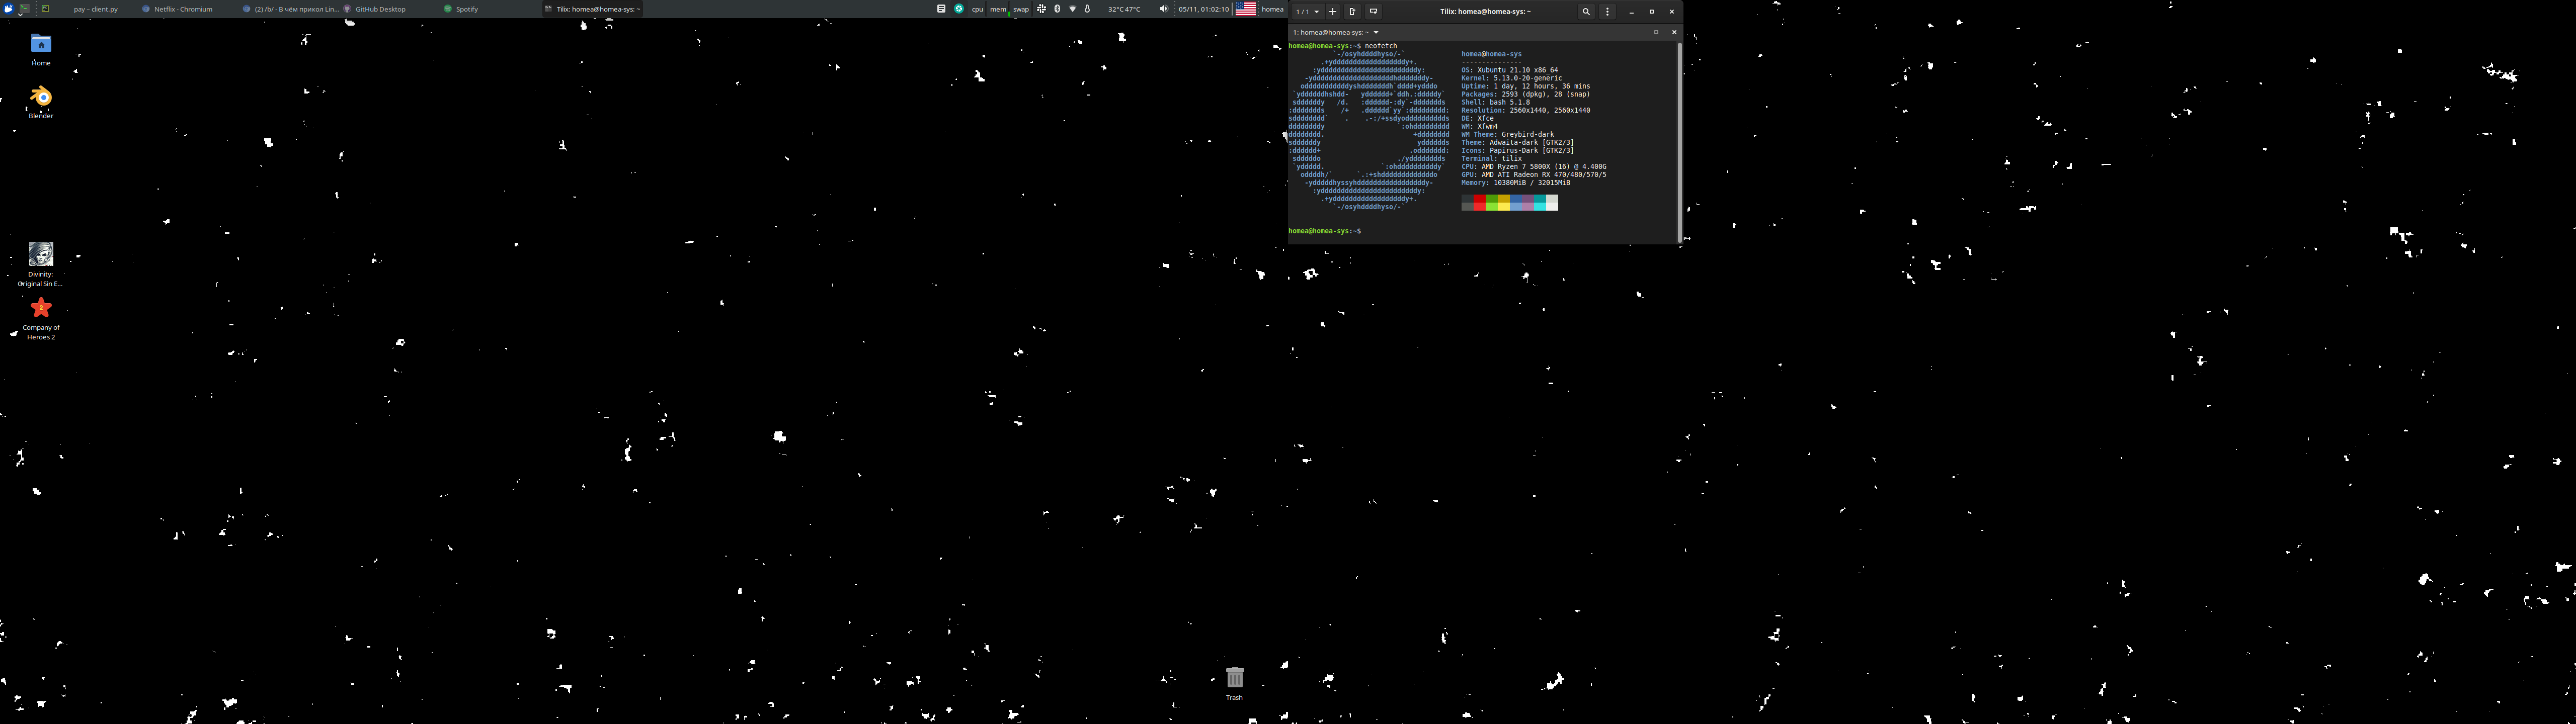The width and height of the screenshot is (2576, 724).
Task: Open the Tilix search magnifier button
Action: pyautogui.click(x=1586, y=12)
